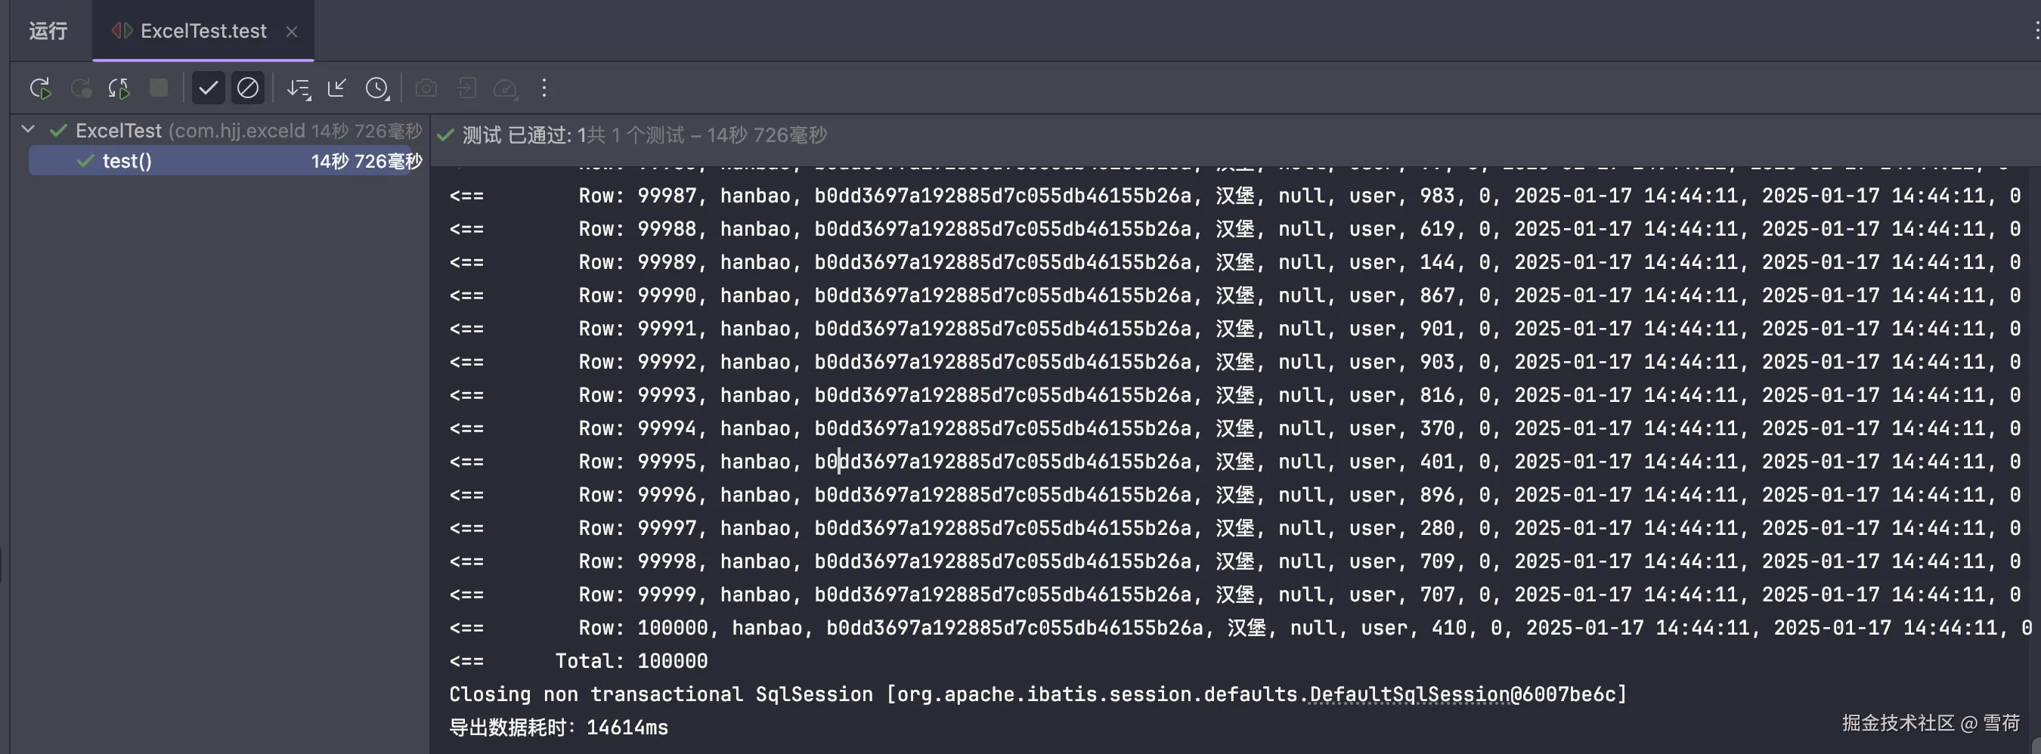Open the test sort options dropdown
This screenshot has width=2041, height=754.
pos(299,88)
